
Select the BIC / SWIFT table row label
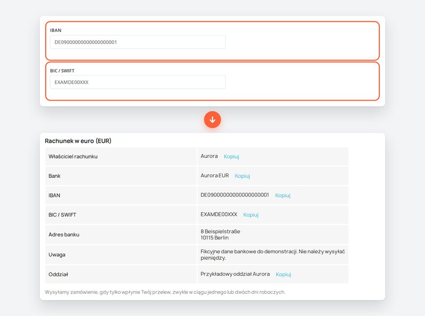pyautogui.click(x=62, y=215)
